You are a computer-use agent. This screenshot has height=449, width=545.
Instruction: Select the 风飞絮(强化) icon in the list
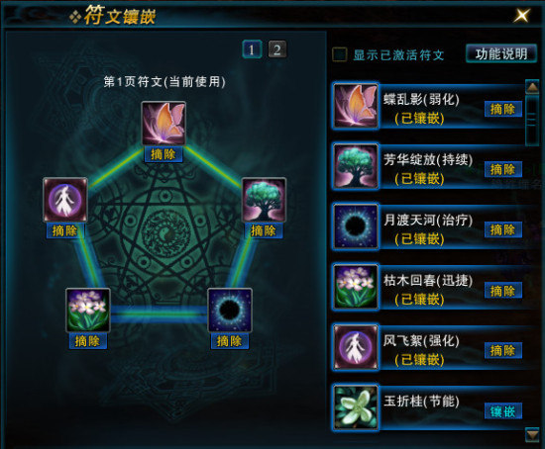(355, 347)
